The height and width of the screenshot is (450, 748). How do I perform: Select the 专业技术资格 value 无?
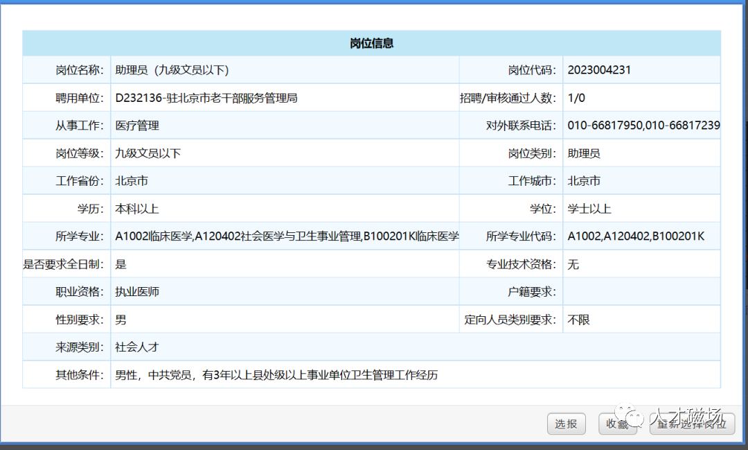(x=573, y=264)
